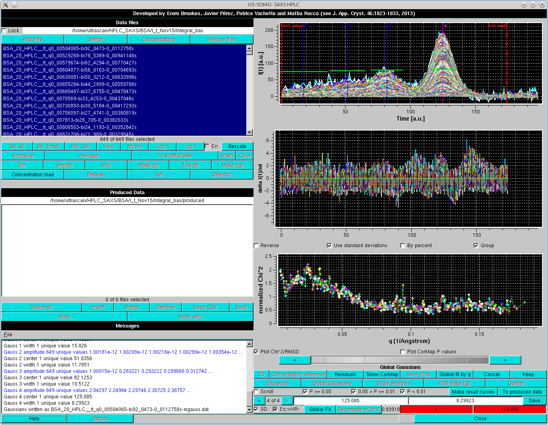Click the Rescale button
Image resolution: width=548 pixels, height=425 pixels.
pos(237,146)
